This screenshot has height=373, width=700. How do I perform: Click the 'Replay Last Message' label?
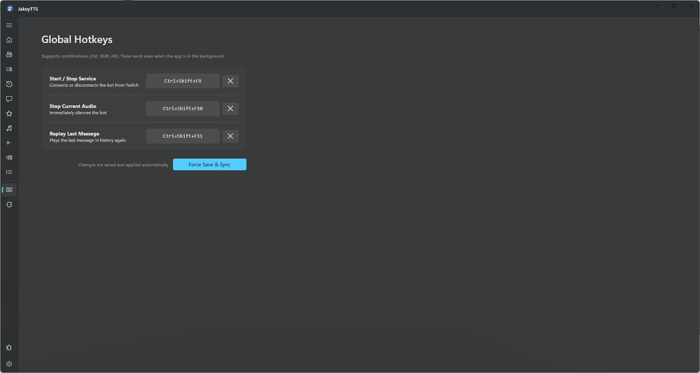point(74,134)
